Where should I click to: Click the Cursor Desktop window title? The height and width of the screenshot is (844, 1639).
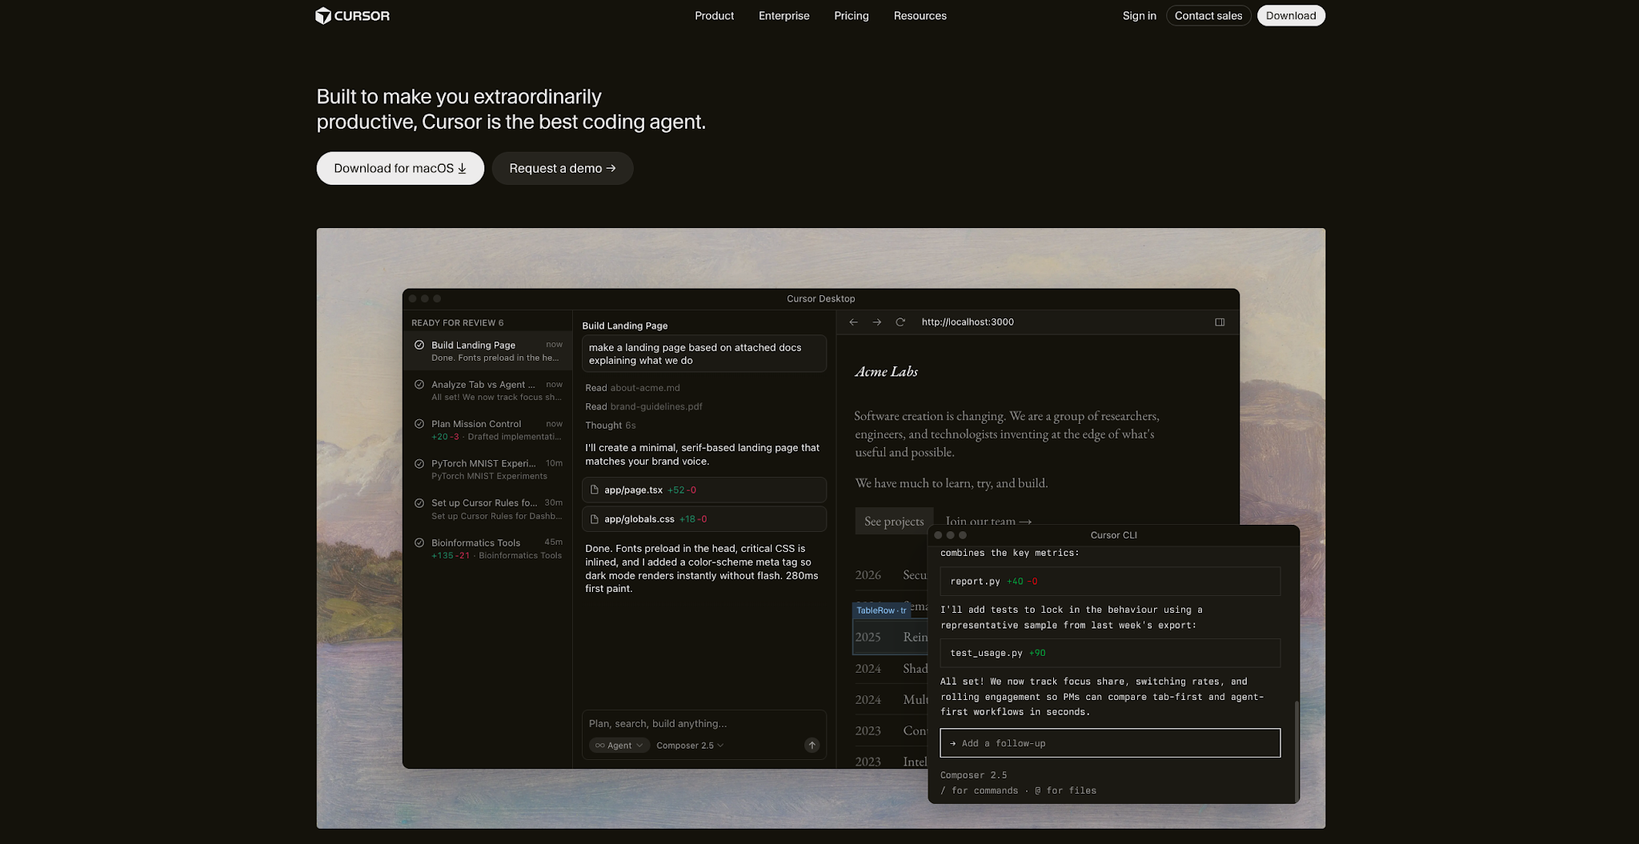pyautogui.click(x=820, y=298)
